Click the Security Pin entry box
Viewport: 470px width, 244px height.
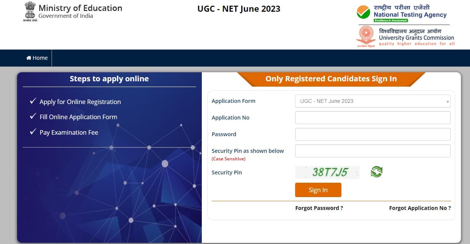click(x=373, y=151)
